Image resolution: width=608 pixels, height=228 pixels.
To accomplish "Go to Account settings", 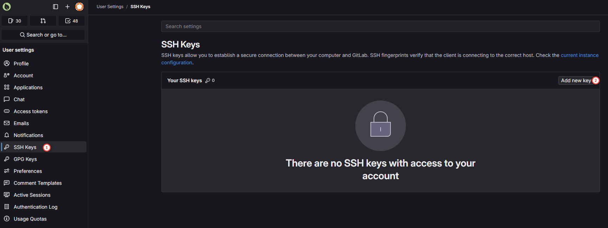I will (x=23, y=76).
